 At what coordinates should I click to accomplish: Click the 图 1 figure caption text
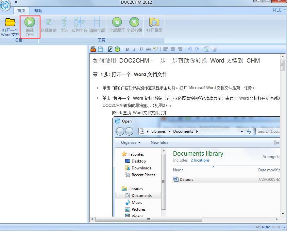tap(140, 113)
